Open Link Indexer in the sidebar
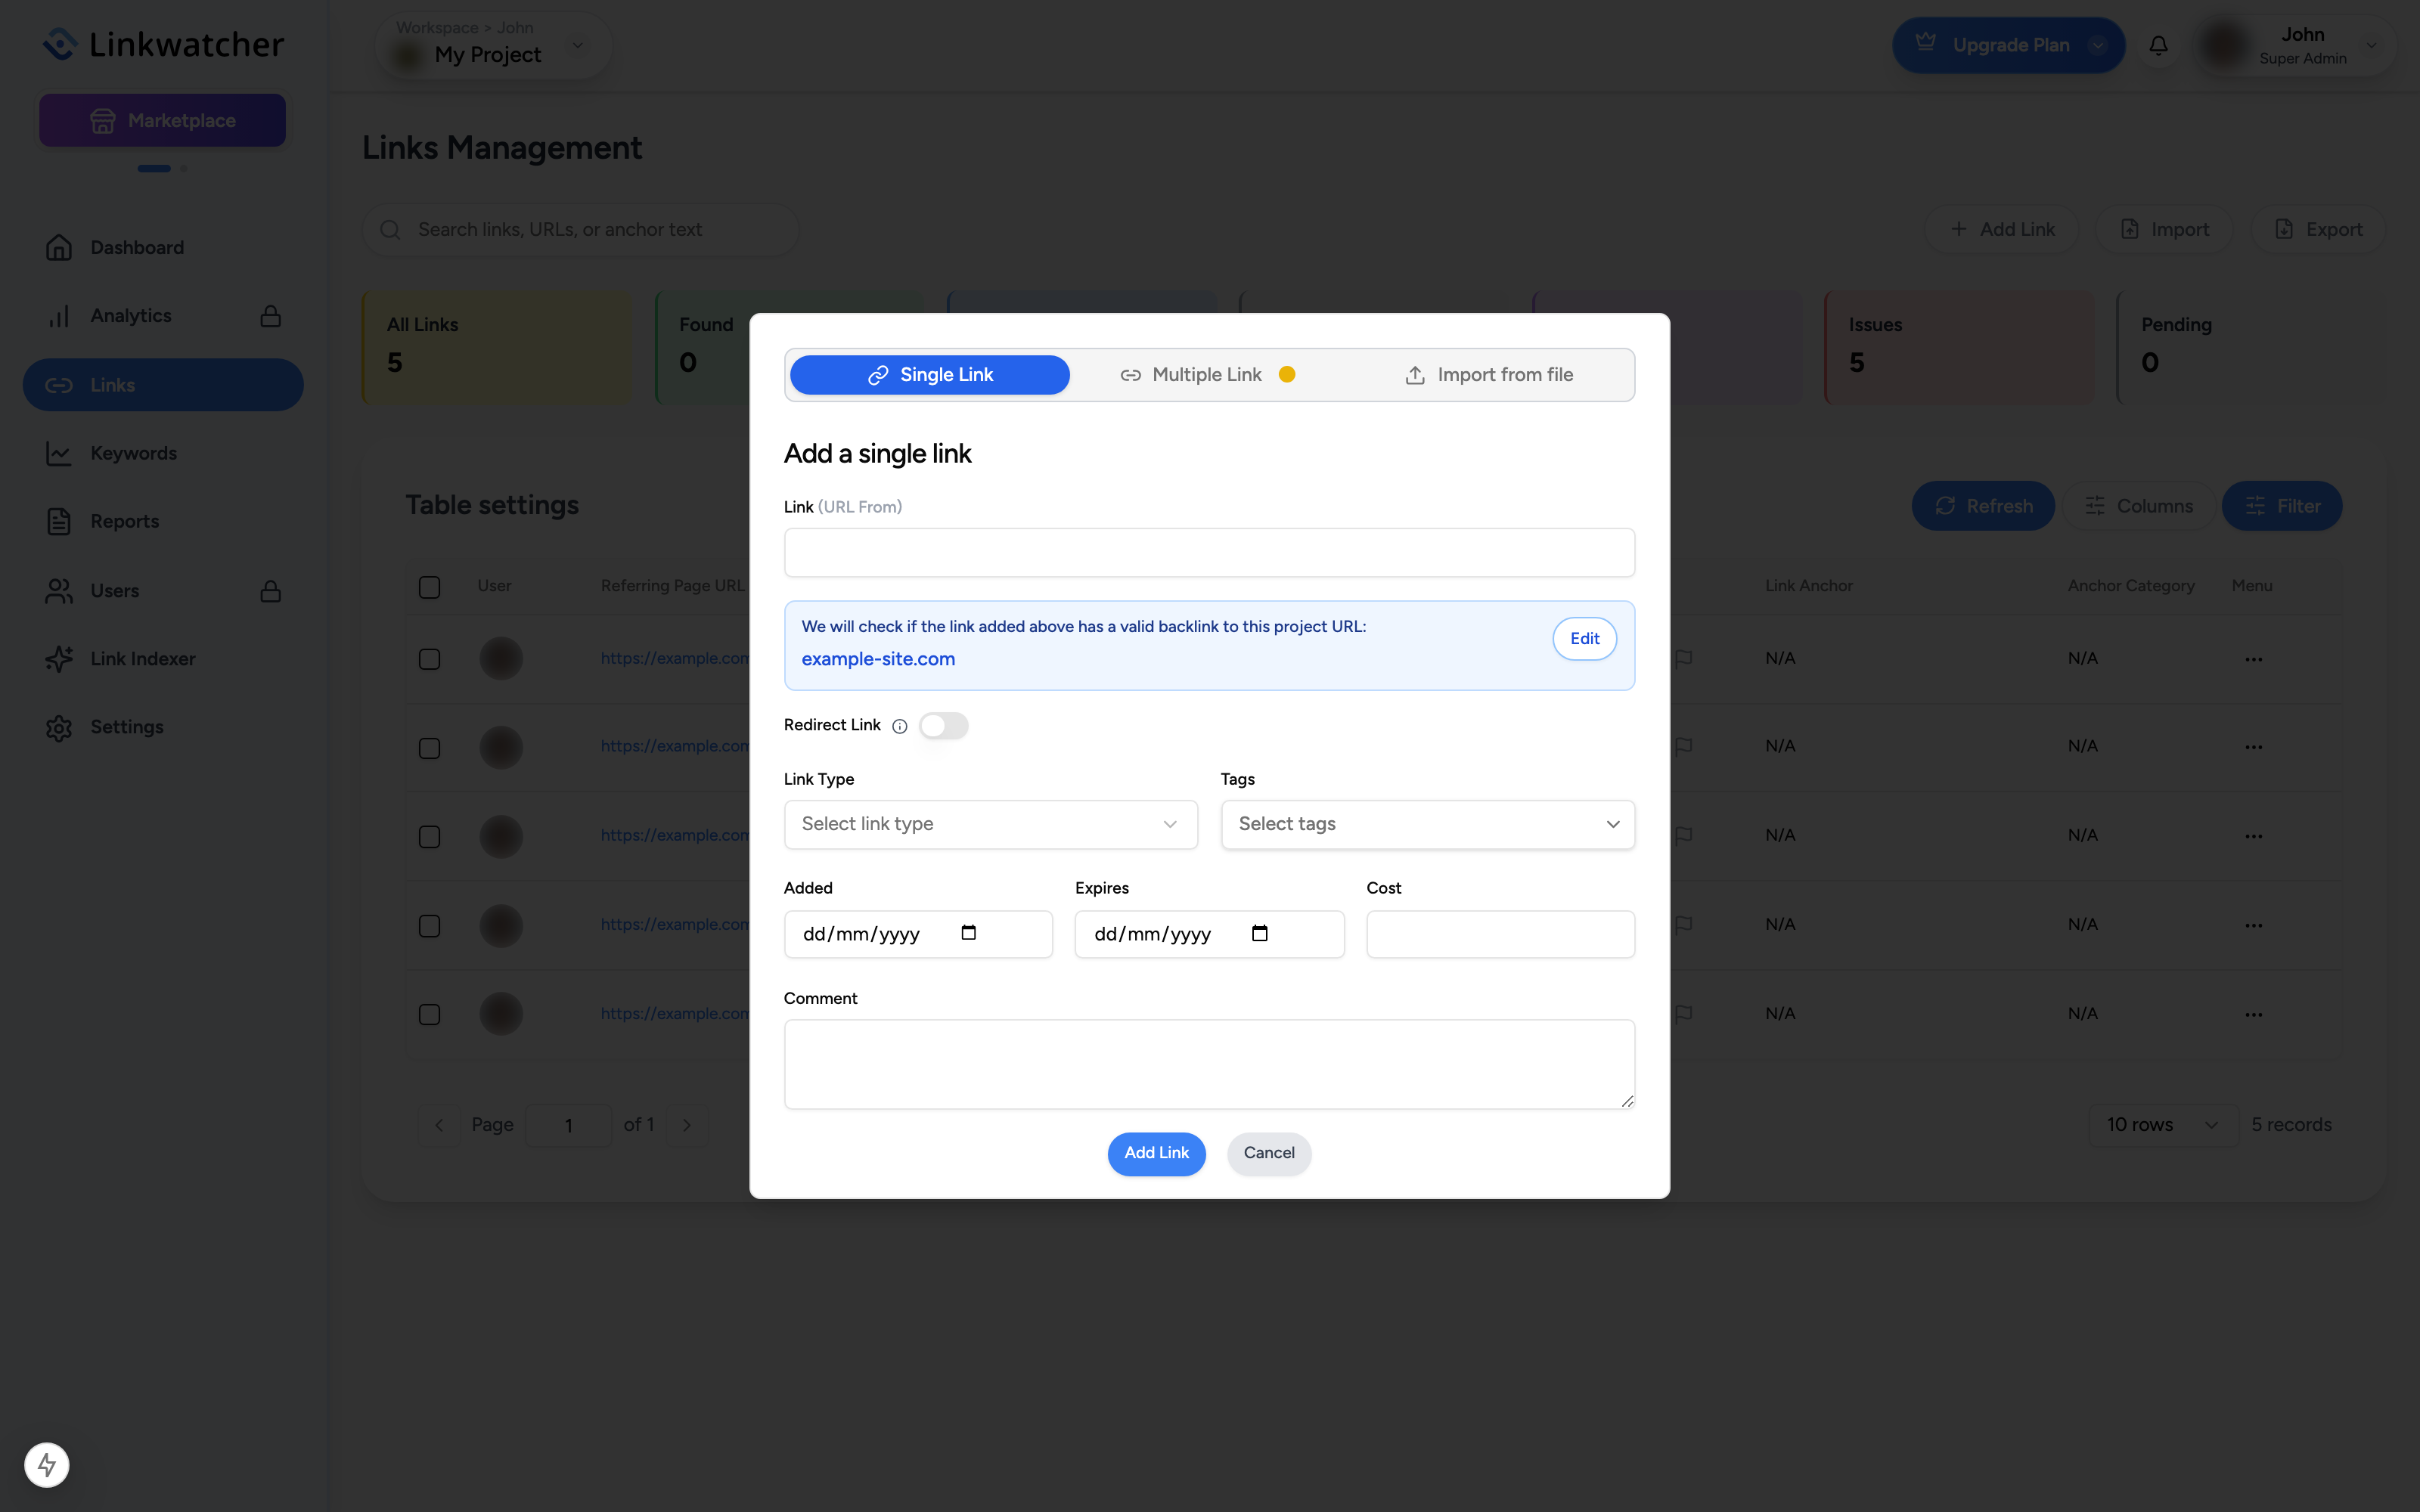2420x1512 pixels. click(163, 659)
